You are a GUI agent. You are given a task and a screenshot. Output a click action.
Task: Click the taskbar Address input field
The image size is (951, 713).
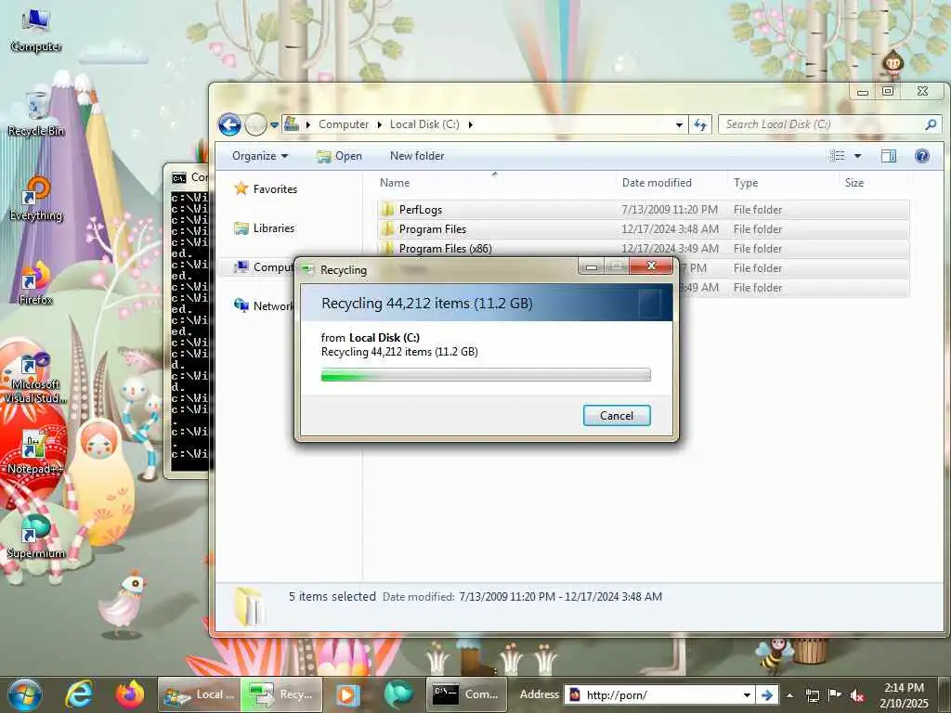coord(661,694)
